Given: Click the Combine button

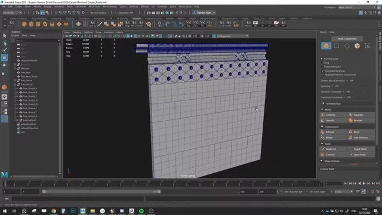Looking at the screenshot, I should (333, 115).
